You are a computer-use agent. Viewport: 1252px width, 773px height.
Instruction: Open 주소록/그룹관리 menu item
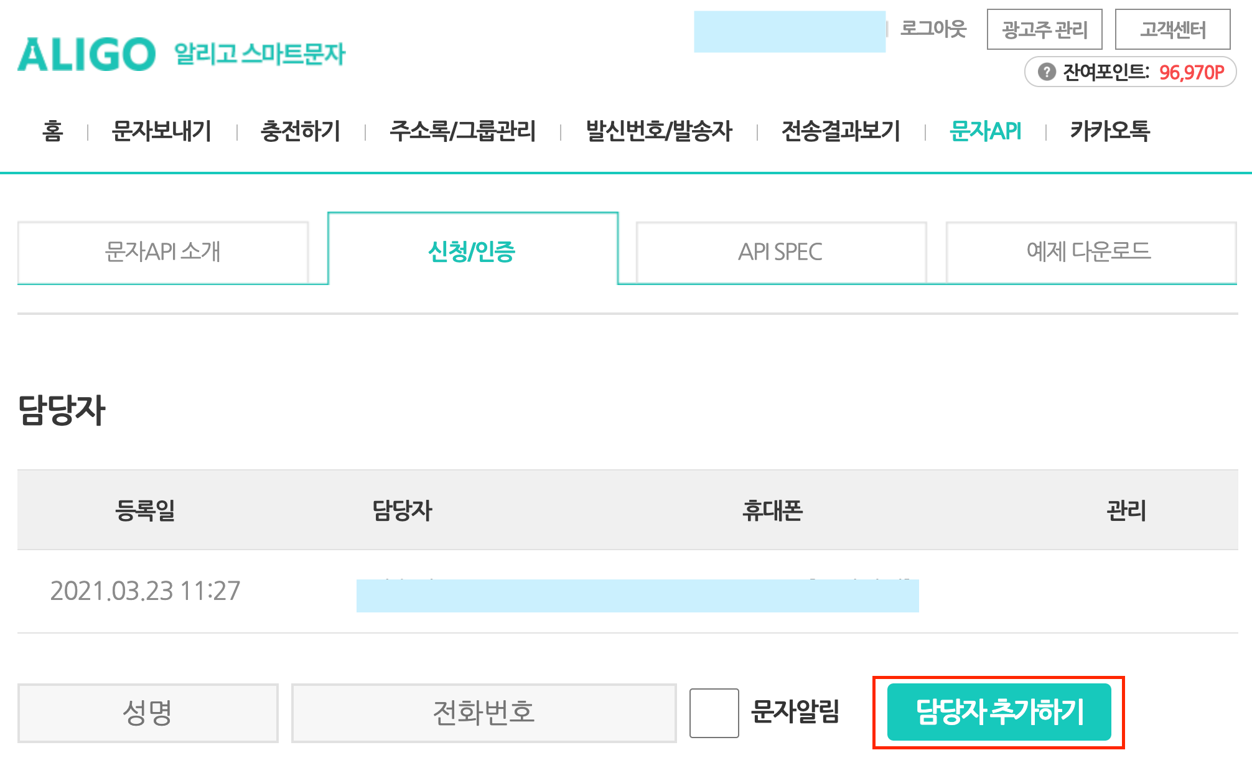pyautogui.click(x=462, y=131)
